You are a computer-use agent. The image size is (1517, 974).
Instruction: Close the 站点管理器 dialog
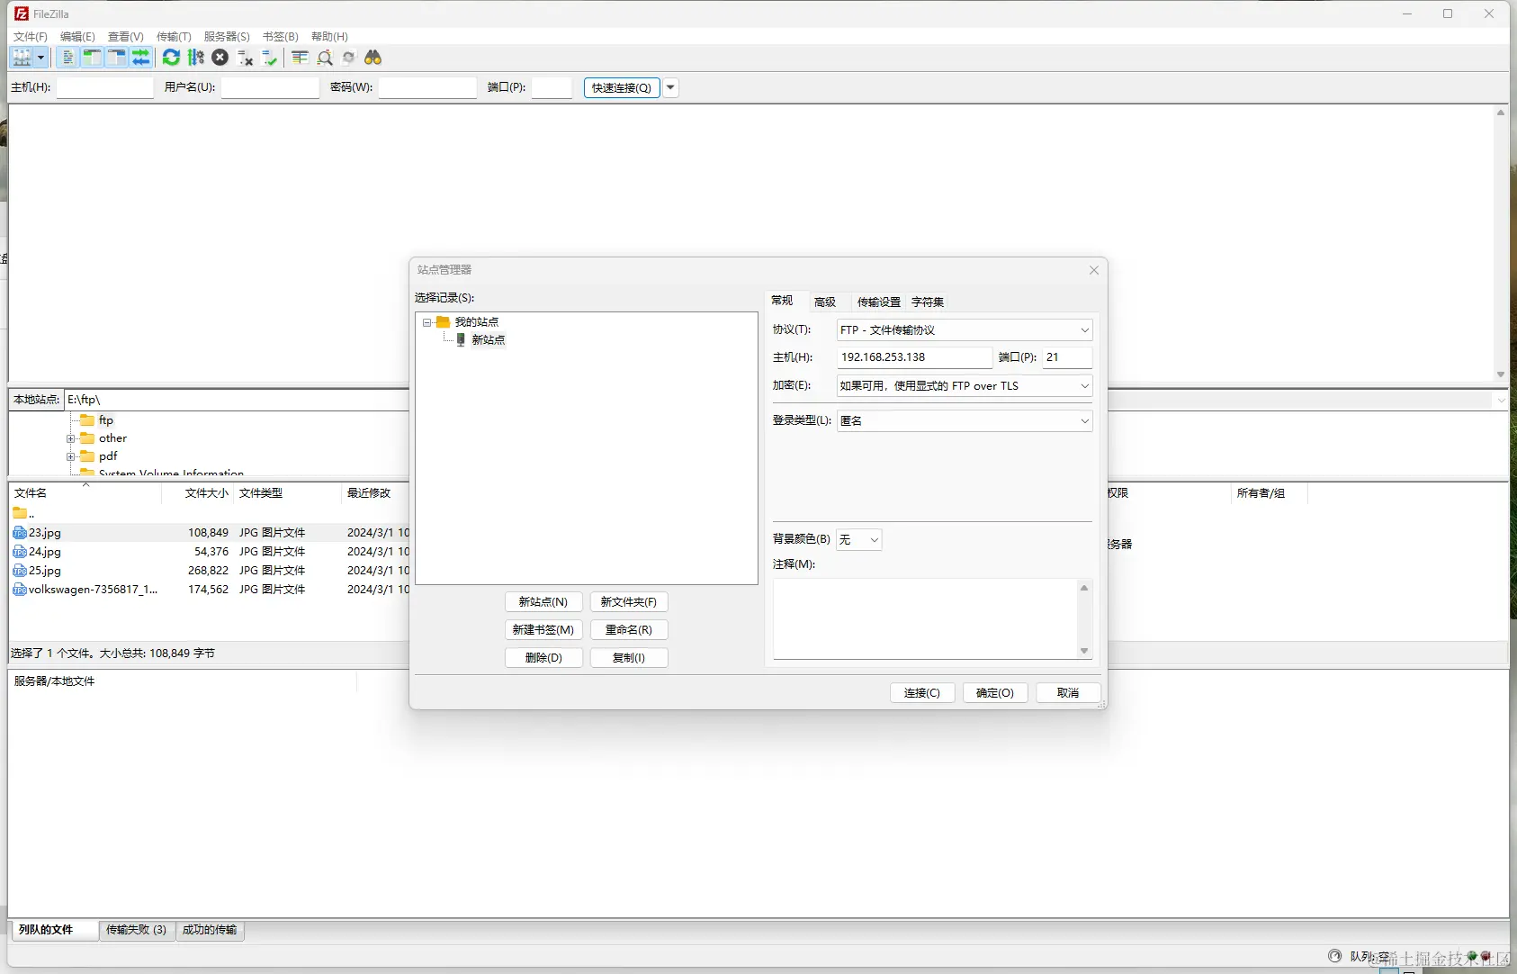[1094, 270]
